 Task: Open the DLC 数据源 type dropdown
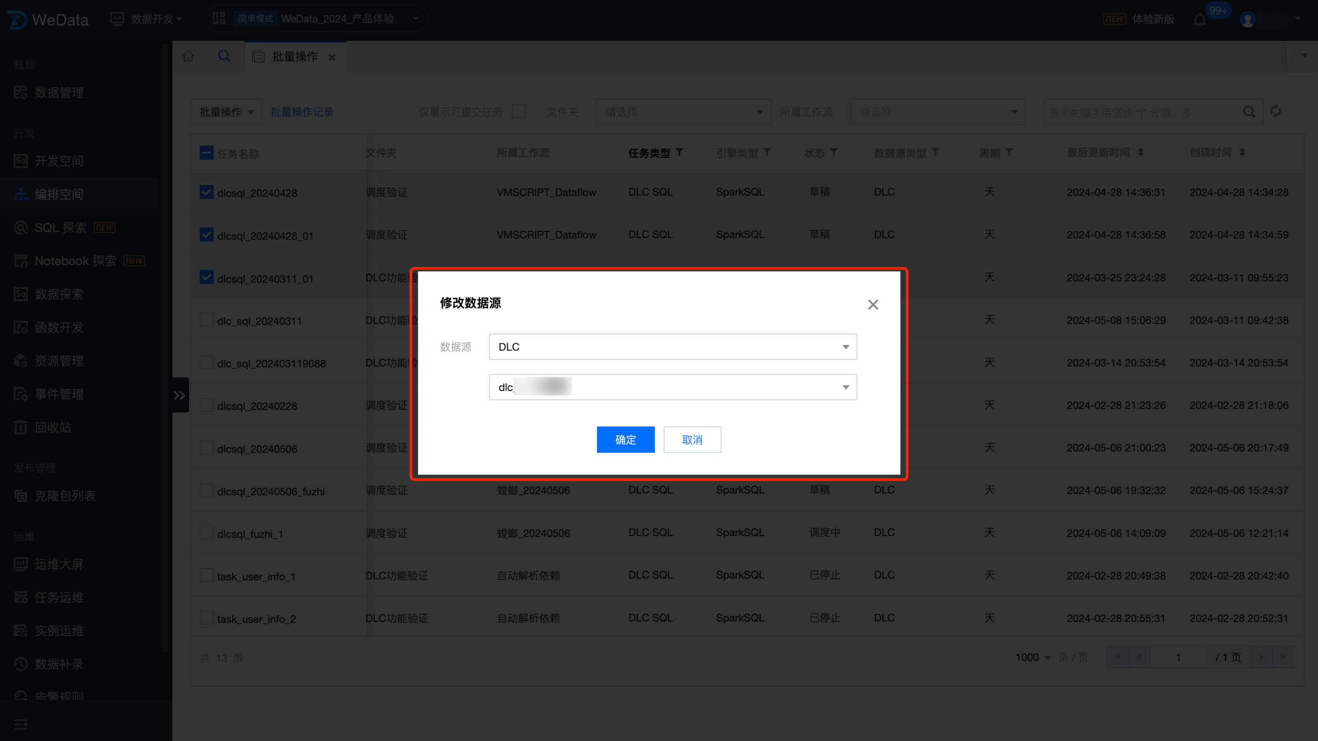tap(672, 347)
